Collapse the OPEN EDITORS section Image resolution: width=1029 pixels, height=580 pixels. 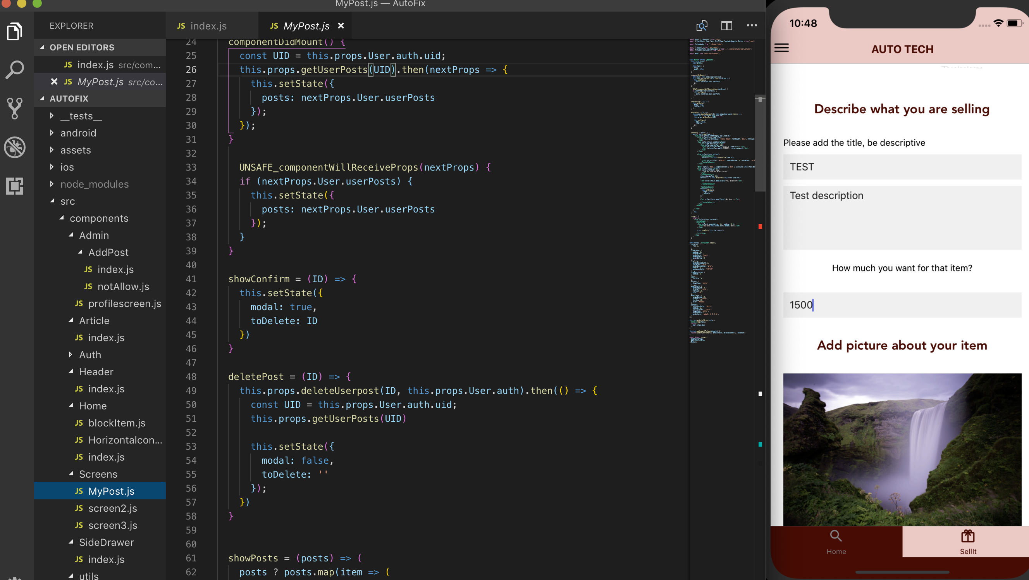[81, 47]
